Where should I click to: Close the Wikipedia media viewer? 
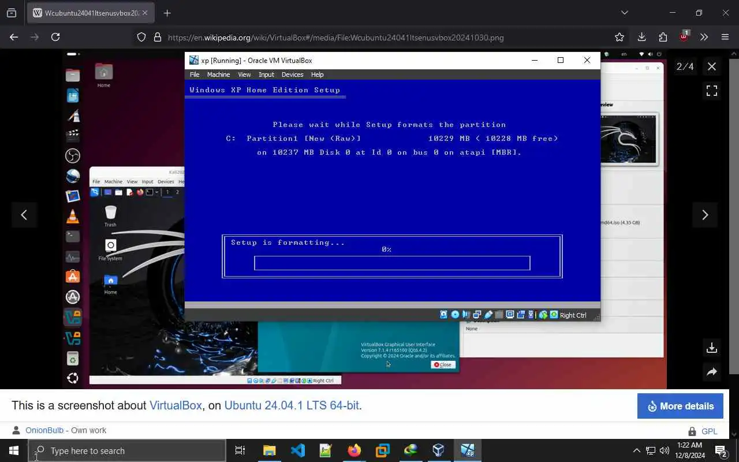click(712, 66)
